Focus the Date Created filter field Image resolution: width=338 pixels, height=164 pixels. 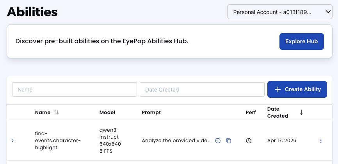(x=202, y=90)
